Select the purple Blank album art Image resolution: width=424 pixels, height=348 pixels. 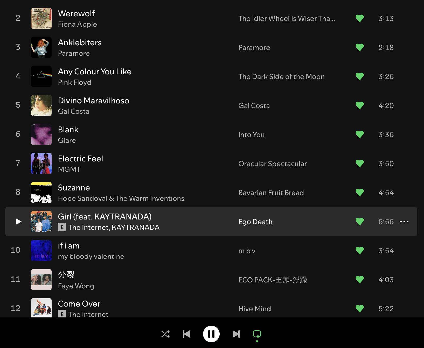41,134
